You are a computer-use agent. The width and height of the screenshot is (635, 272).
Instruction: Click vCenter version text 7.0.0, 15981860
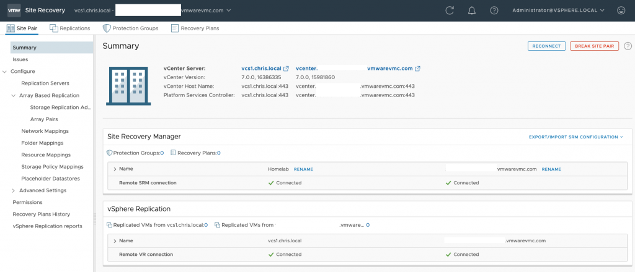coord(316,77)
